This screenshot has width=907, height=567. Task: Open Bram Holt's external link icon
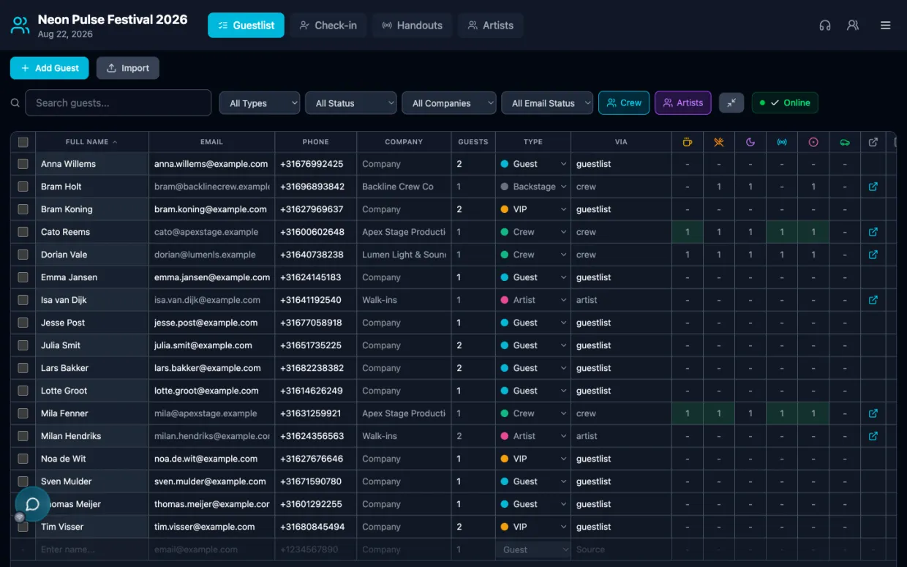873,187
